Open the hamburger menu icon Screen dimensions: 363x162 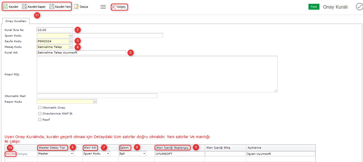[x=103, y=7]
